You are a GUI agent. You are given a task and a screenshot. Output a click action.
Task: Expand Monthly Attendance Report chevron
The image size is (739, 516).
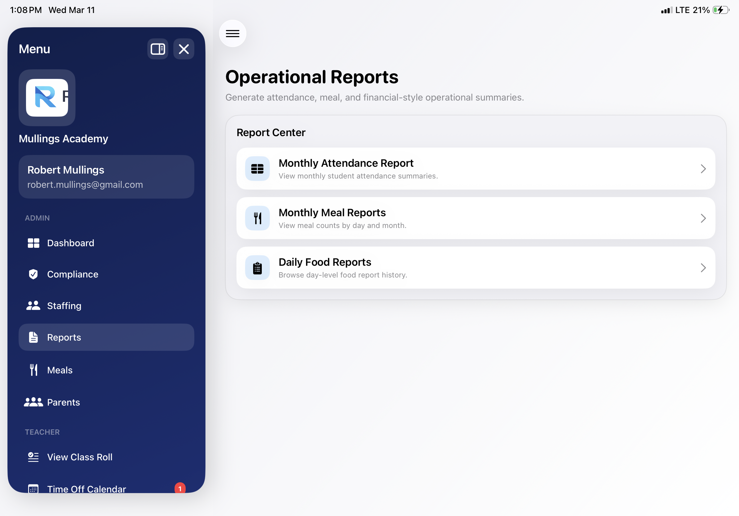click(703, 169)
